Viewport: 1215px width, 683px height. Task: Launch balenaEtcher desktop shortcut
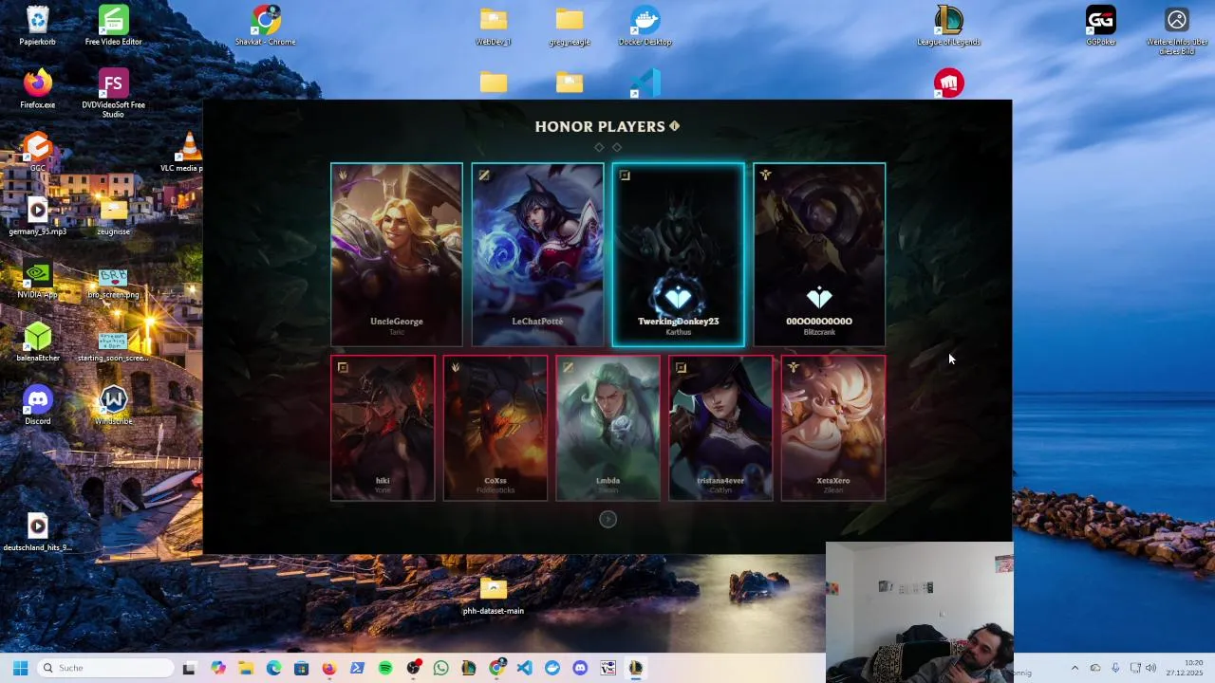pyautogui.click(x=38, y=341)
